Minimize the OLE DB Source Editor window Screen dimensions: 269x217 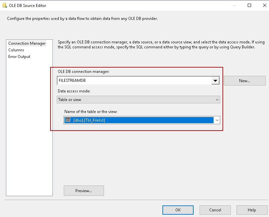[x=235, y=5]
